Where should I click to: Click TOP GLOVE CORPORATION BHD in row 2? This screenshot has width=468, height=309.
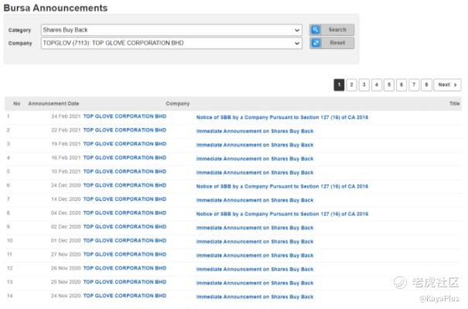(125, 130)
